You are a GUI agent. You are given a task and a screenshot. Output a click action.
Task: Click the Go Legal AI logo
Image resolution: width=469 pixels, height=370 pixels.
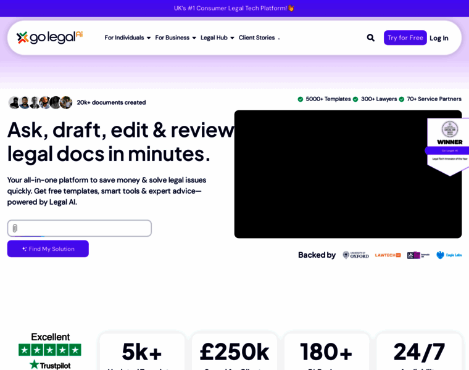click(x=49, y=38)
